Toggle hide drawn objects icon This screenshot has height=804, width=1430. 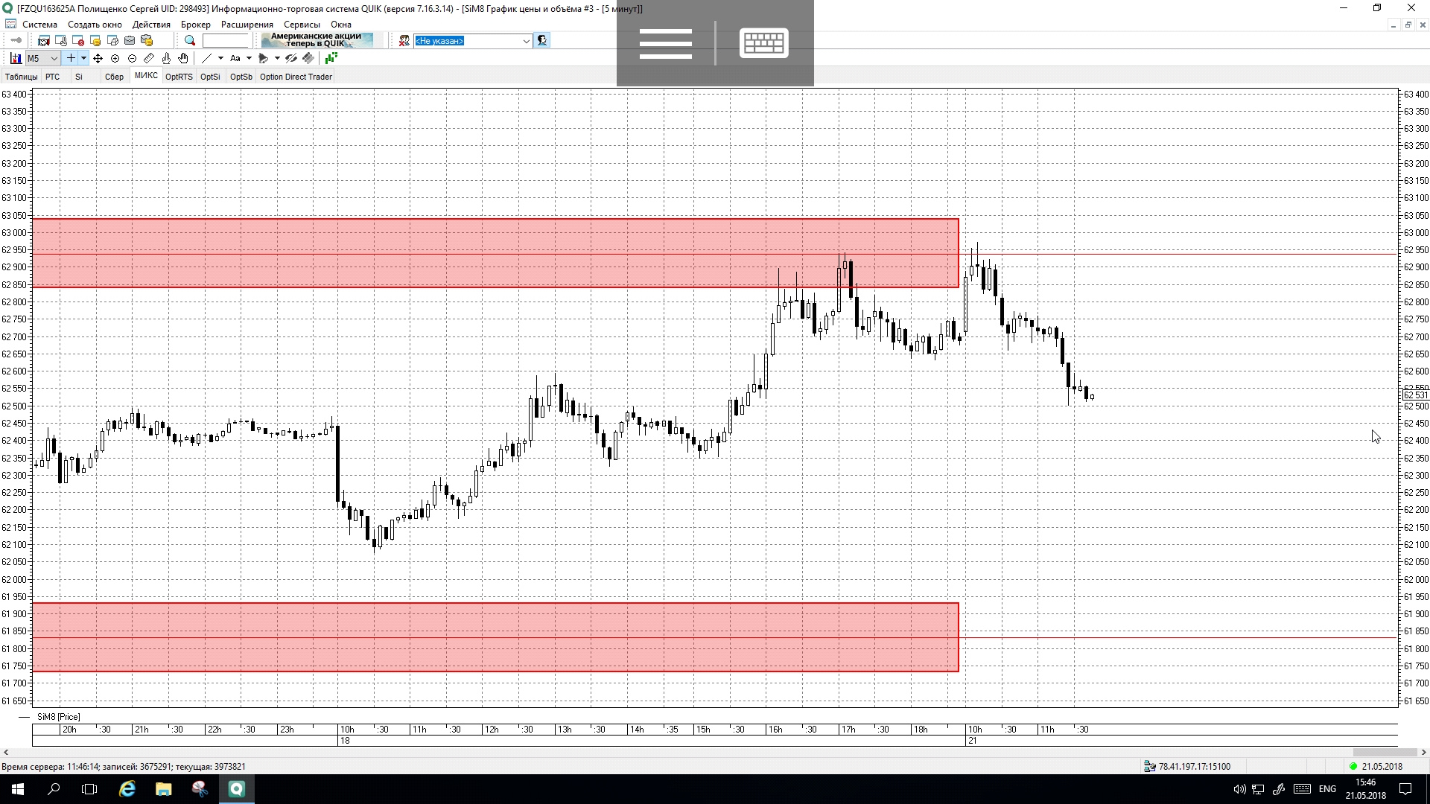point(291,58)
